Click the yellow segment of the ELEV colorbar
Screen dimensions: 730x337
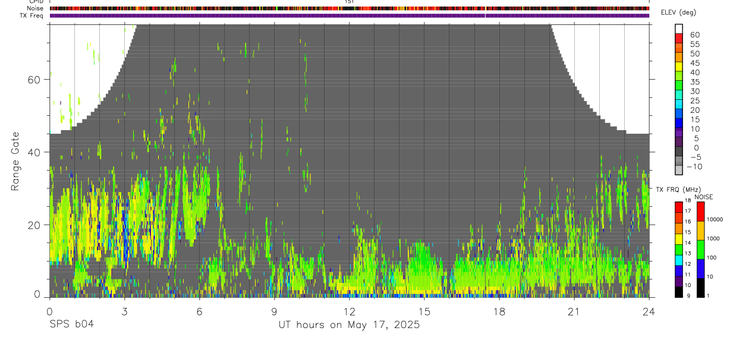coord(679,66)
